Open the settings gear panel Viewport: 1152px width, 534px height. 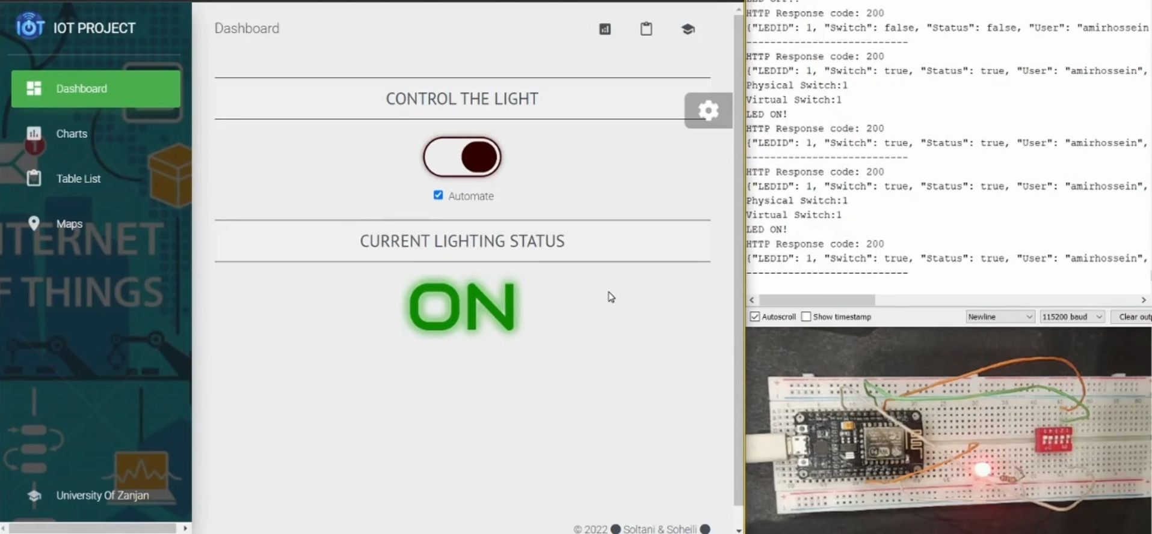(x=708, y=111)
